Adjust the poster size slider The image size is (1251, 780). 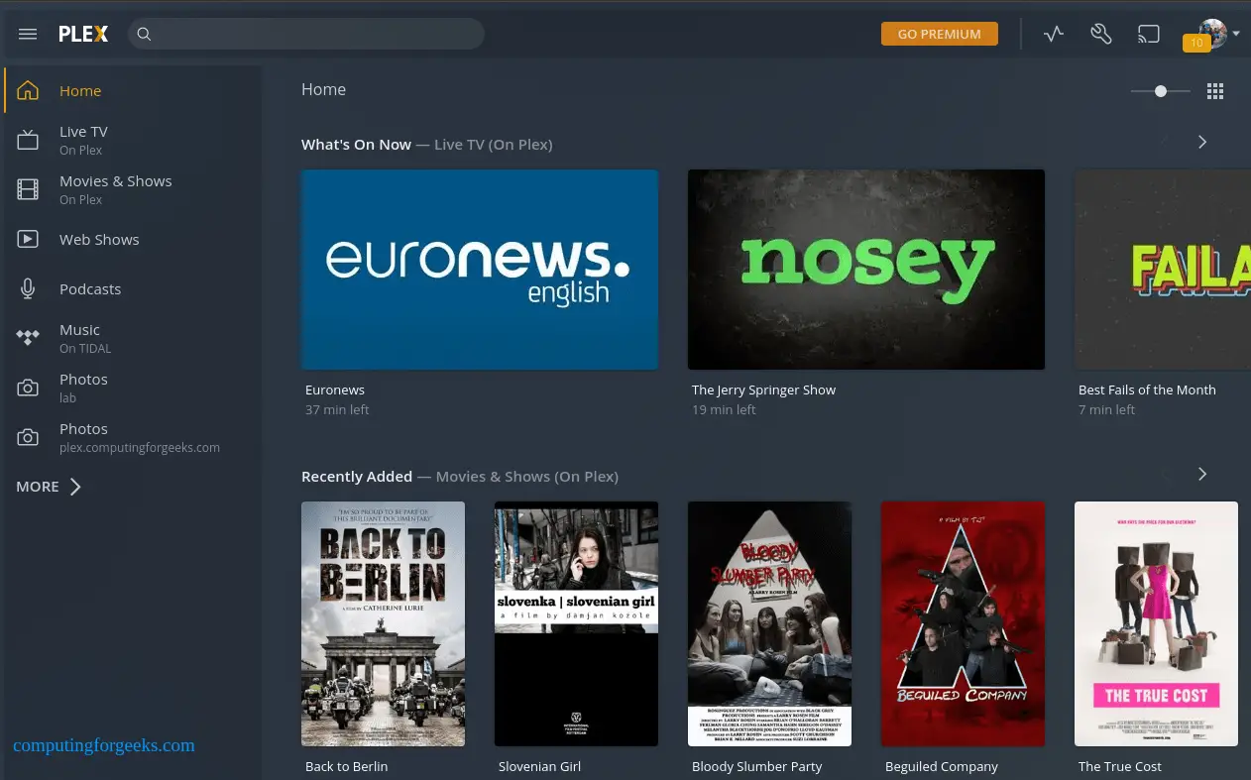[1160, 90]
